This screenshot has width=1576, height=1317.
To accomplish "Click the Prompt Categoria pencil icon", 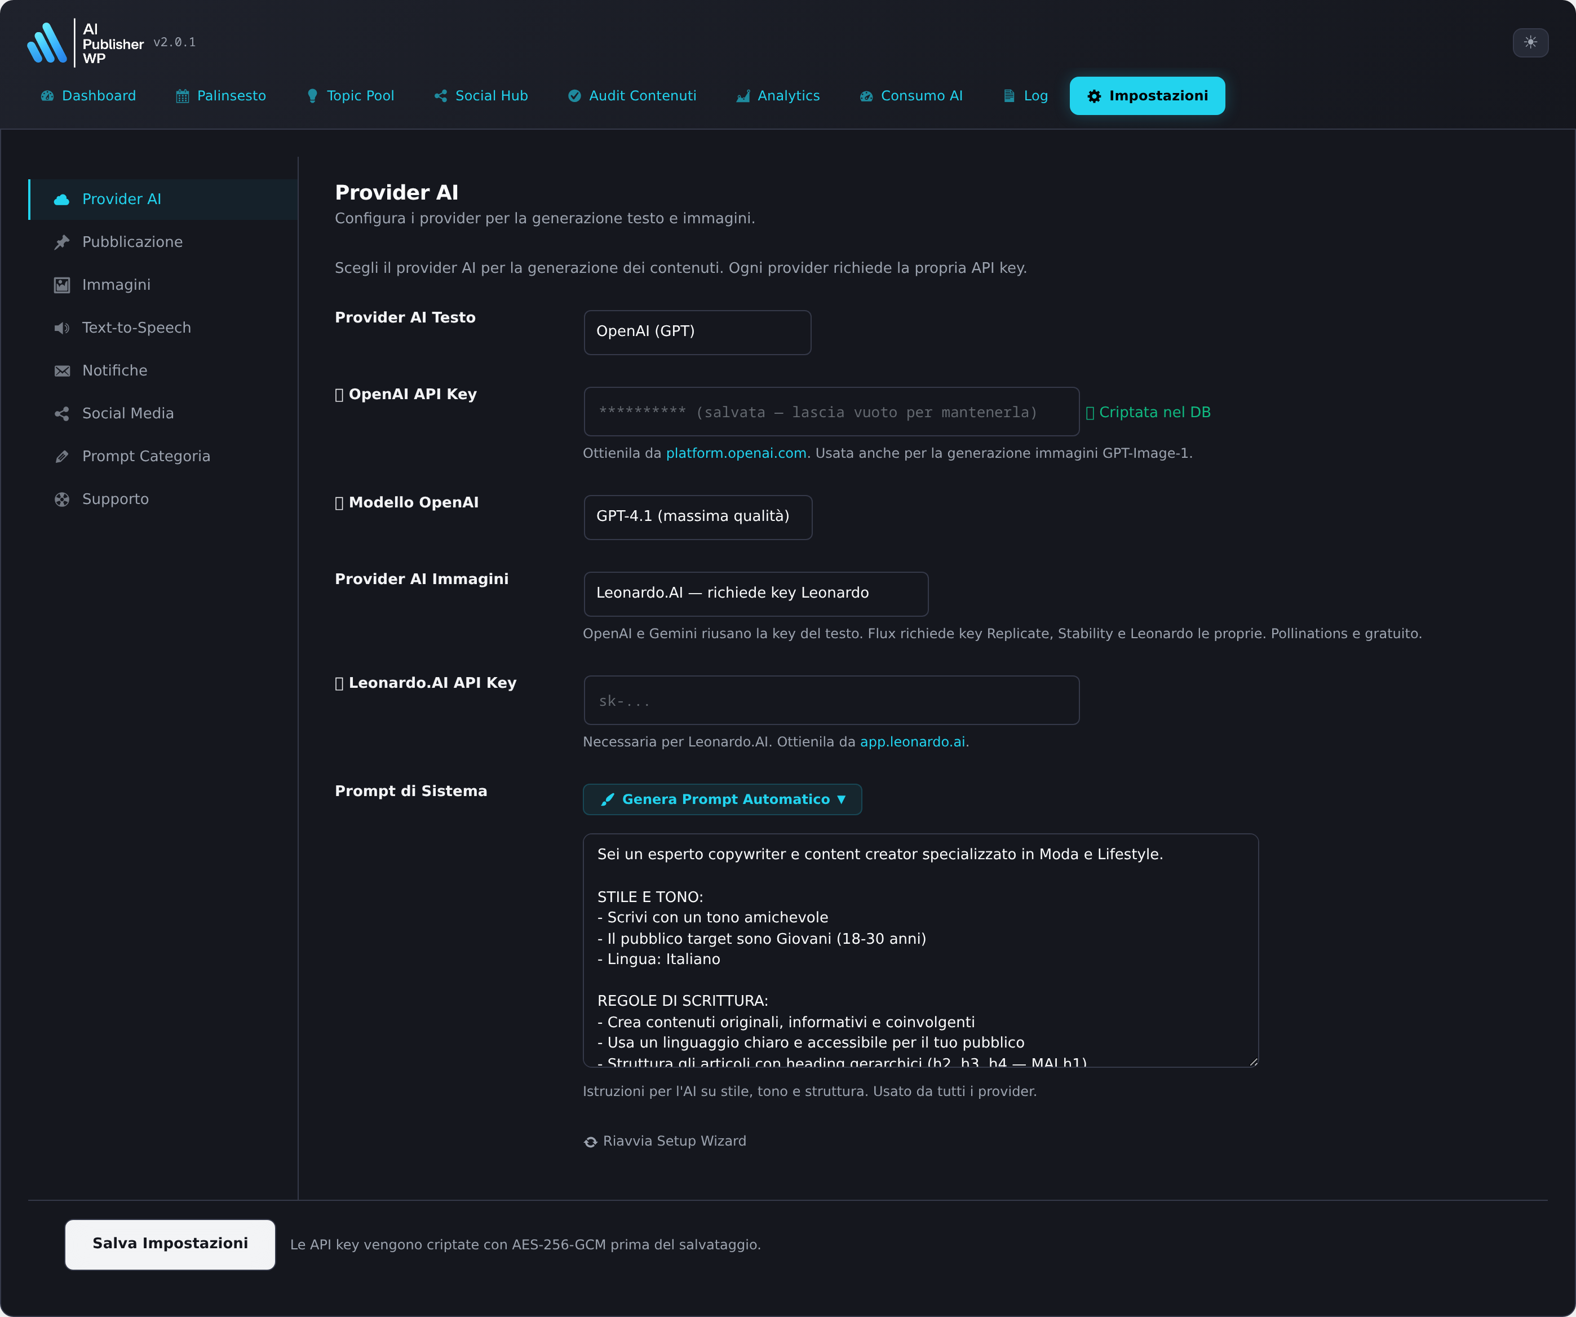I will pos(61,456).
